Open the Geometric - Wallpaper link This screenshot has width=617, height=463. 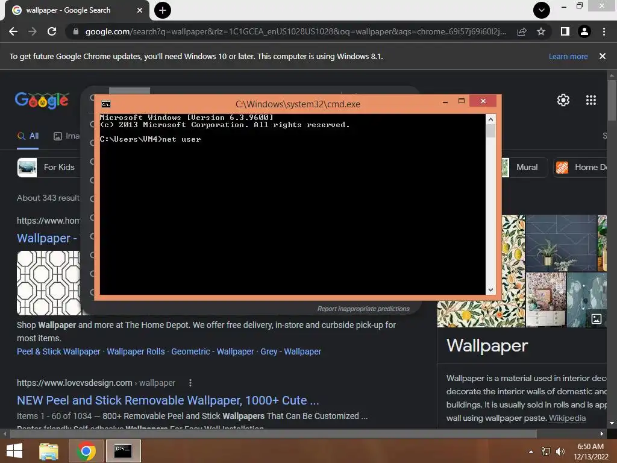pos(213,351)
